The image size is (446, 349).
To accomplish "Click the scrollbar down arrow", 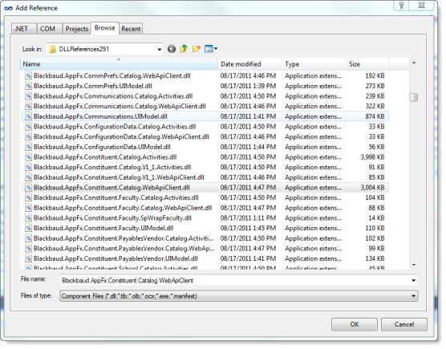I will point(414,265).
